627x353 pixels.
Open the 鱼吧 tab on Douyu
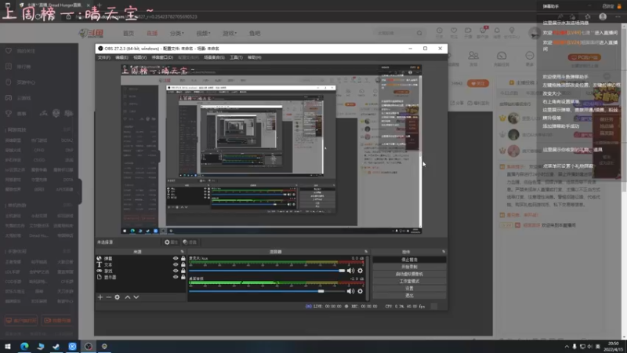[255, 33]
